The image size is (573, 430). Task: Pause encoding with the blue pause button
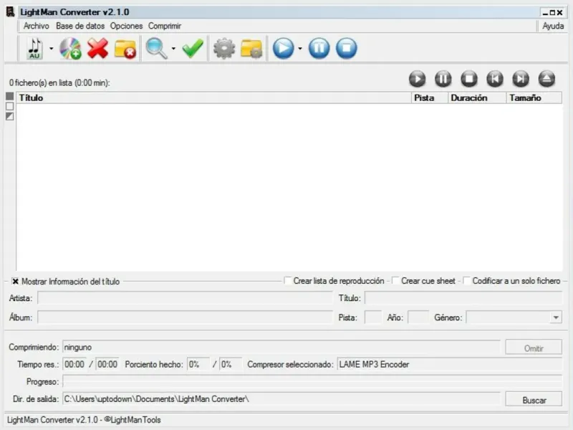tap(319, 48)
